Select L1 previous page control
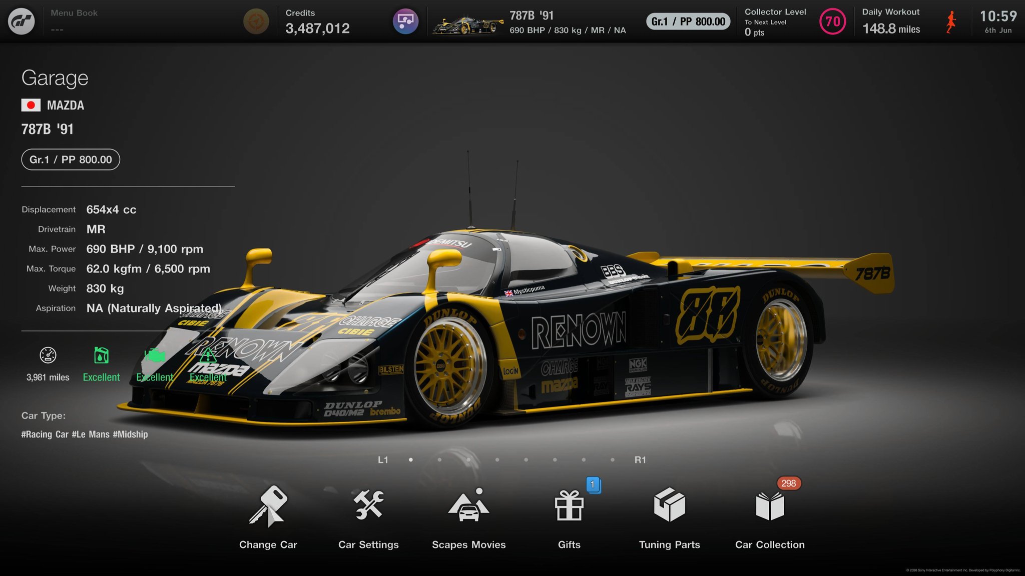The image size is (1025, 576). (x=383, y=460)
